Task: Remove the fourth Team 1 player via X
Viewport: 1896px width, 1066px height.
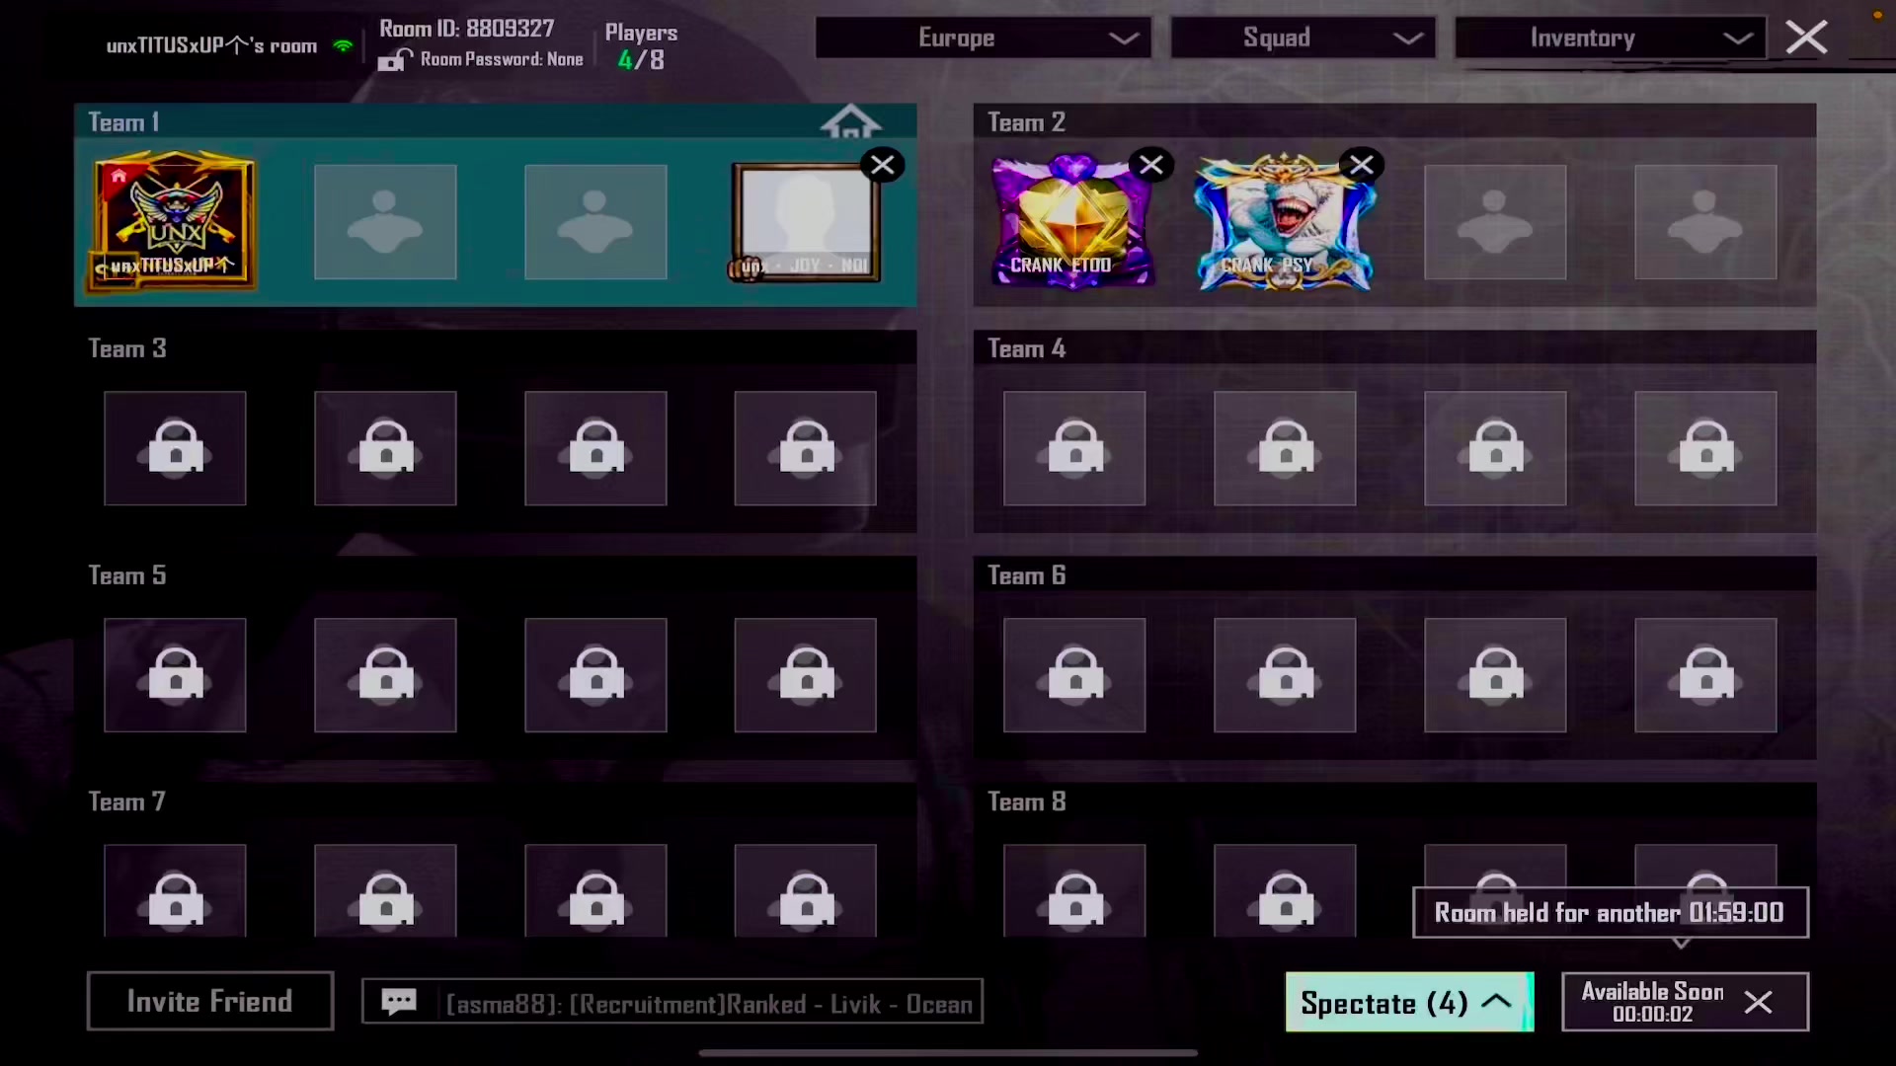Action: (882, 165)
